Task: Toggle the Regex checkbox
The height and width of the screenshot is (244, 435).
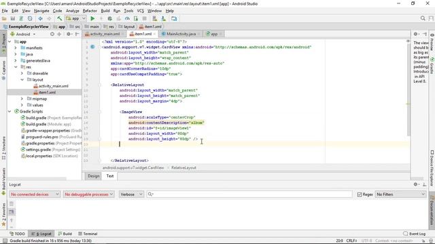Action: pyautogui.click(x=360, y=195)
